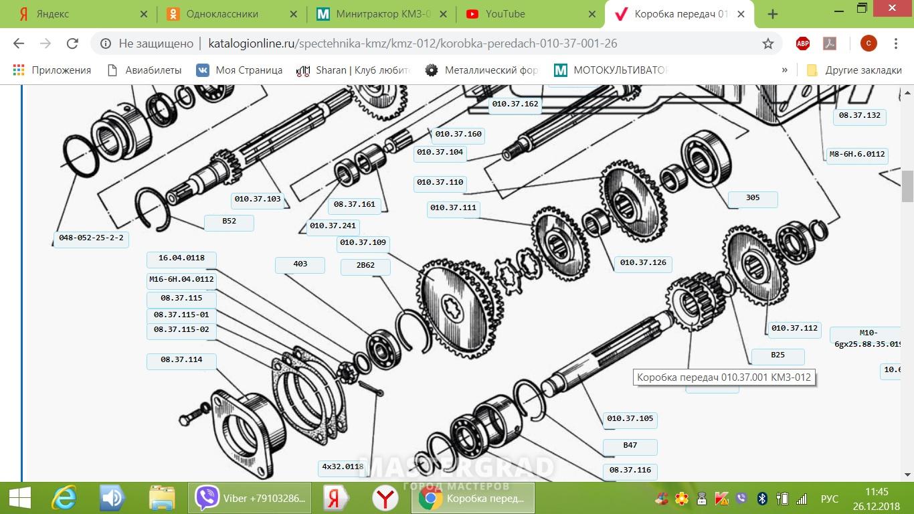Viewport: 914px width, 514px height.
Task: Click part label 010.37.162
Action: (x=515, y=104)
